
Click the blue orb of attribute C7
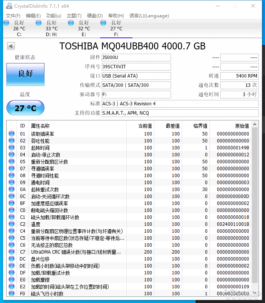pos(12,252)
